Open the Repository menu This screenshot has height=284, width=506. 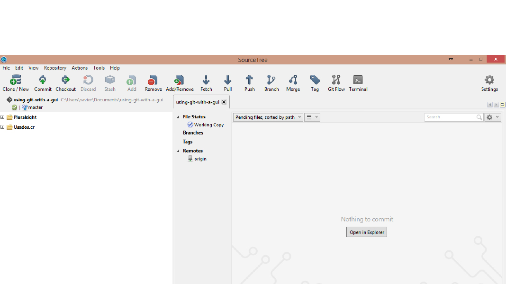55,68
